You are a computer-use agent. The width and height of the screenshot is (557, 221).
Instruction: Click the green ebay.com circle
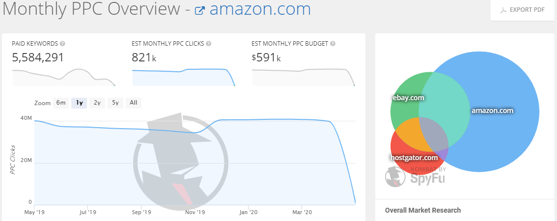pyautogui.click(x=403, y=103)
